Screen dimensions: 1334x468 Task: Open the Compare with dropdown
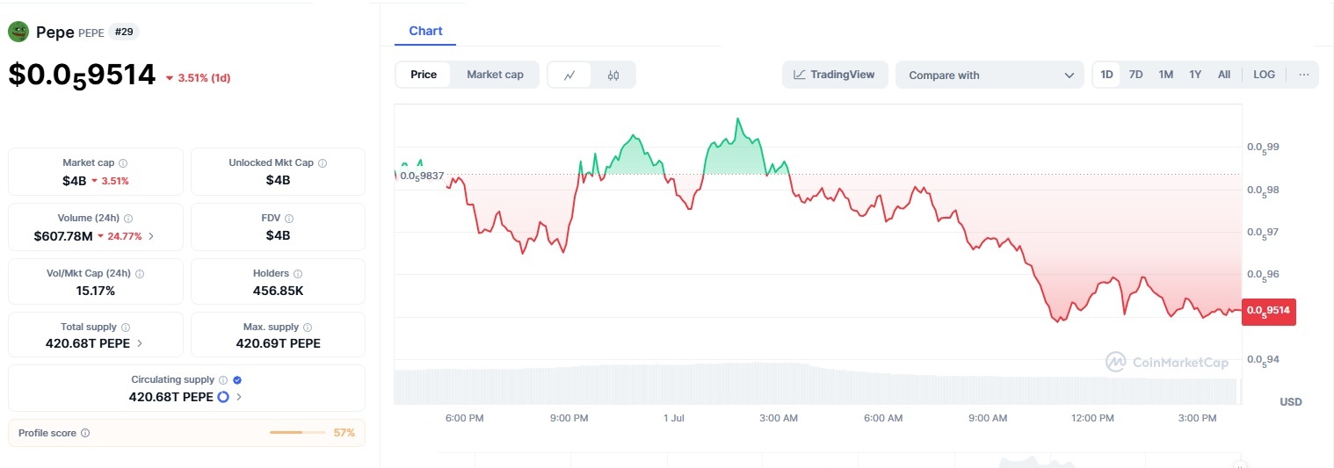coord(990,75)
